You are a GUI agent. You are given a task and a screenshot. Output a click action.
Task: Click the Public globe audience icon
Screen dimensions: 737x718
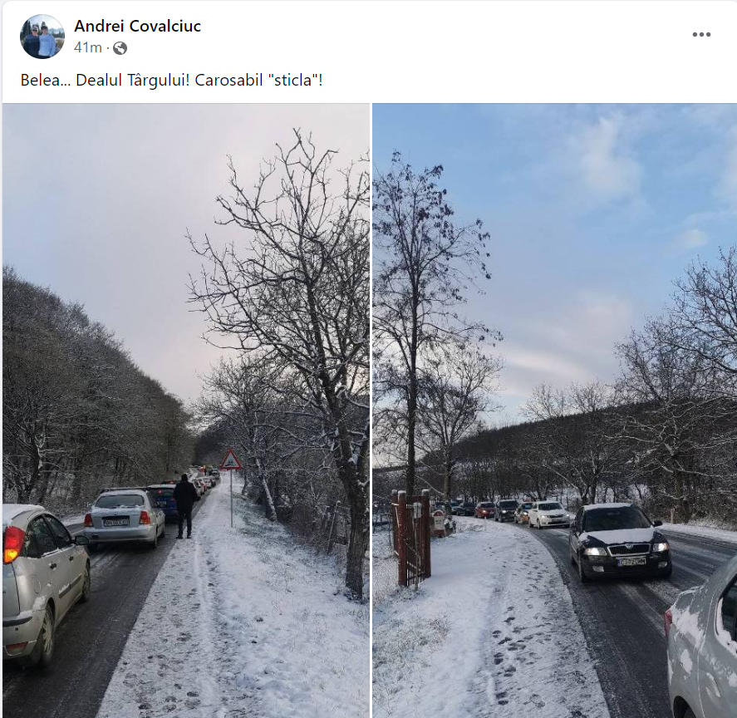(x=120, y=48)
